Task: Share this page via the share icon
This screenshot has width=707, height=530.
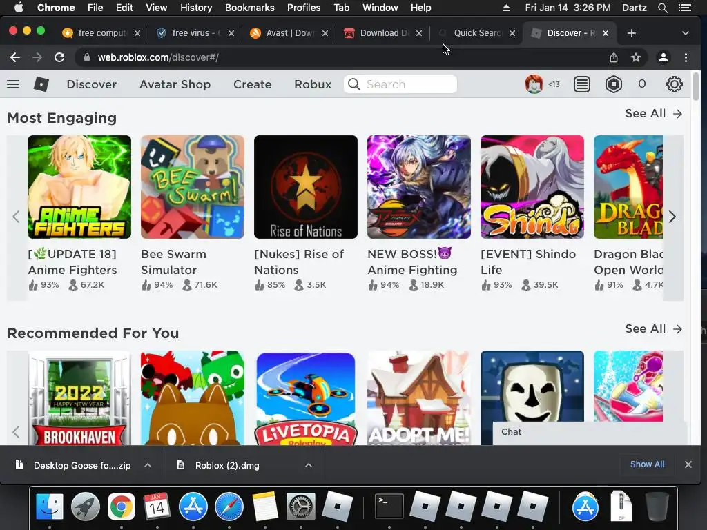Action: (x=614, y=57)
